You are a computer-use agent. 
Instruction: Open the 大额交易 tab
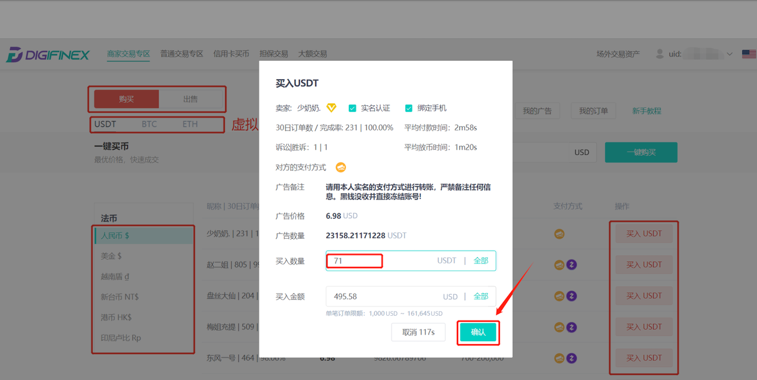tap(312, 54)
